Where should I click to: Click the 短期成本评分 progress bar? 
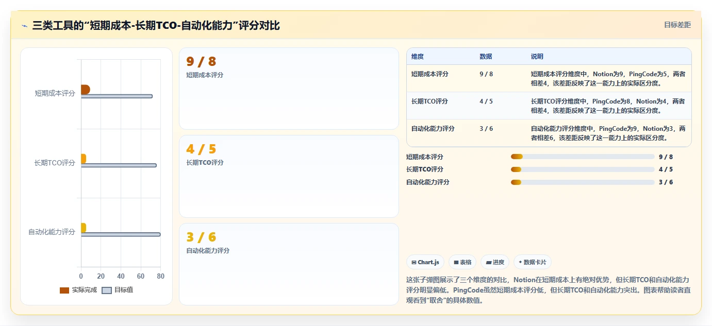[583, 157]
